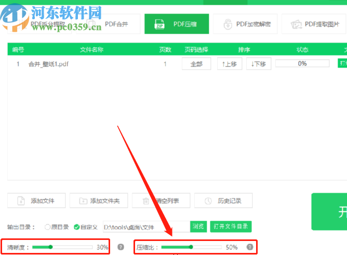Open the PDF合并 tab
Screen dimensions: 347x255
108,24
